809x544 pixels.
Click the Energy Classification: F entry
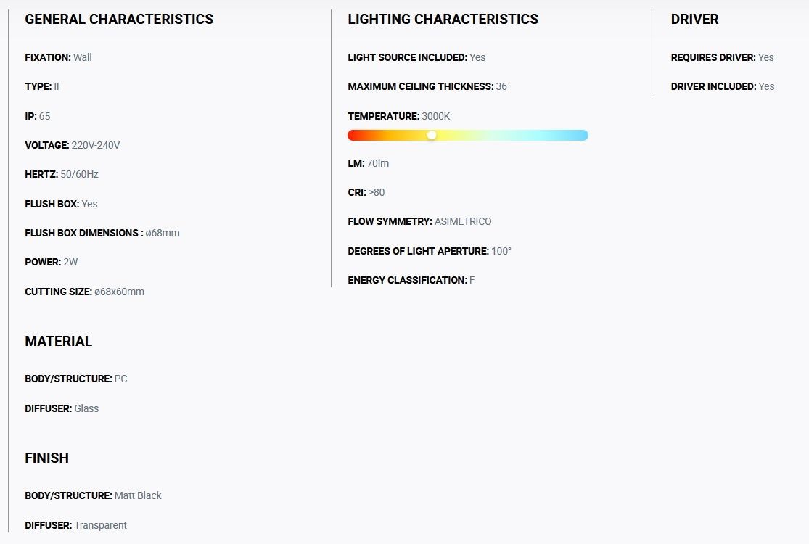411,280
